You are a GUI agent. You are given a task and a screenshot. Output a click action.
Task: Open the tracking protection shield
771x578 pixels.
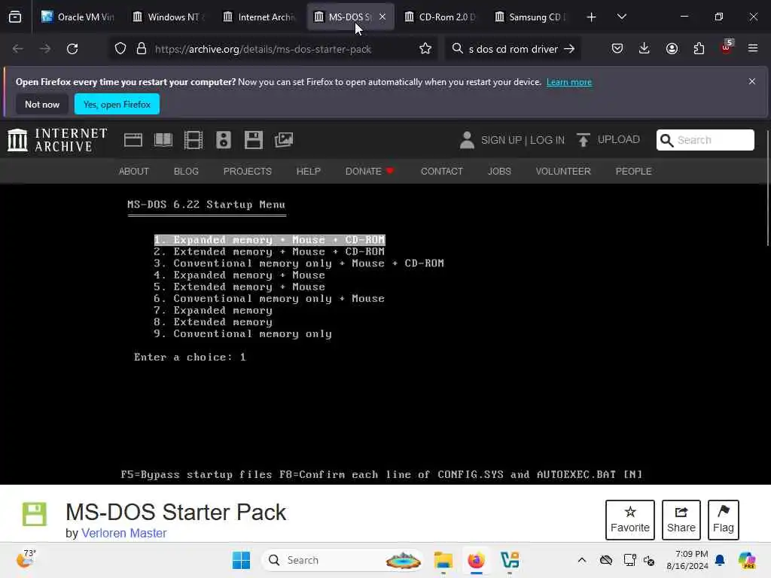point(120,49)
